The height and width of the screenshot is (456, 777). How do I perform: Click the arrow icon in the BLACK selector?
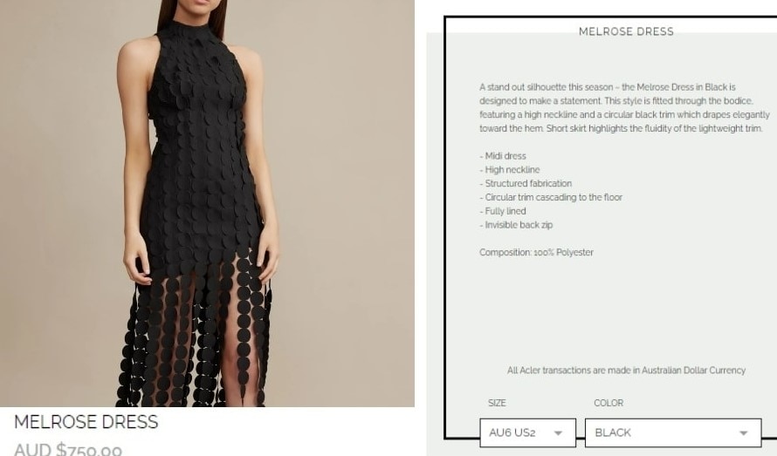click(743, 433)
